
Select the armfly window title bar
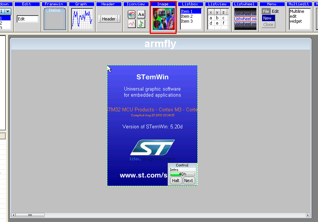(x=160, y=44)
